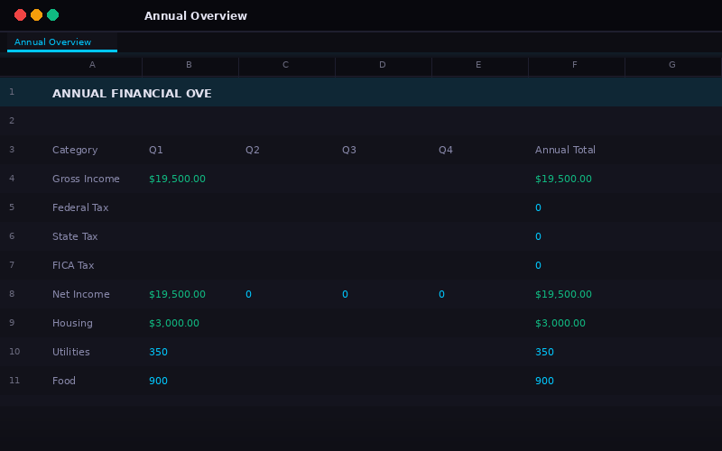Select row 4 header number
This screenshot has width=722, height=451.
coord(12,179)
